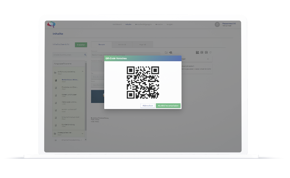The height and width of the screenshot is (178, 290).
Task: Click icon beside 'Kundenbindung'
Action: [x=56, y=125]
